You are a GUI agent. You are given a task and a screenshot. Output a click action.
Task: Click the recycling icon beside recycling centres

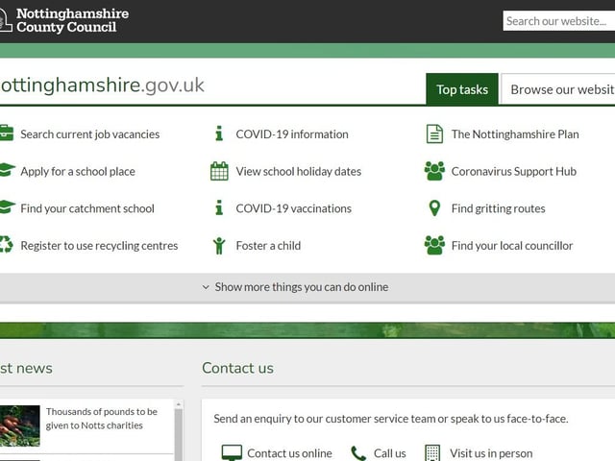(6, 245)
